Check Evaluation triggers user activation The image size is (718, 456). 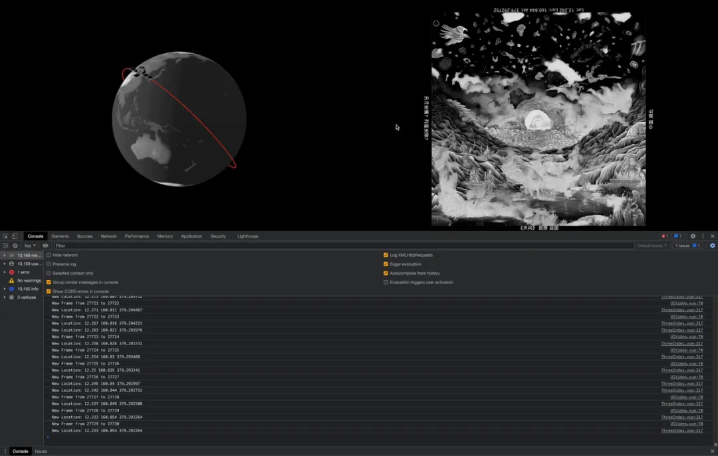(x=386, y=282)
